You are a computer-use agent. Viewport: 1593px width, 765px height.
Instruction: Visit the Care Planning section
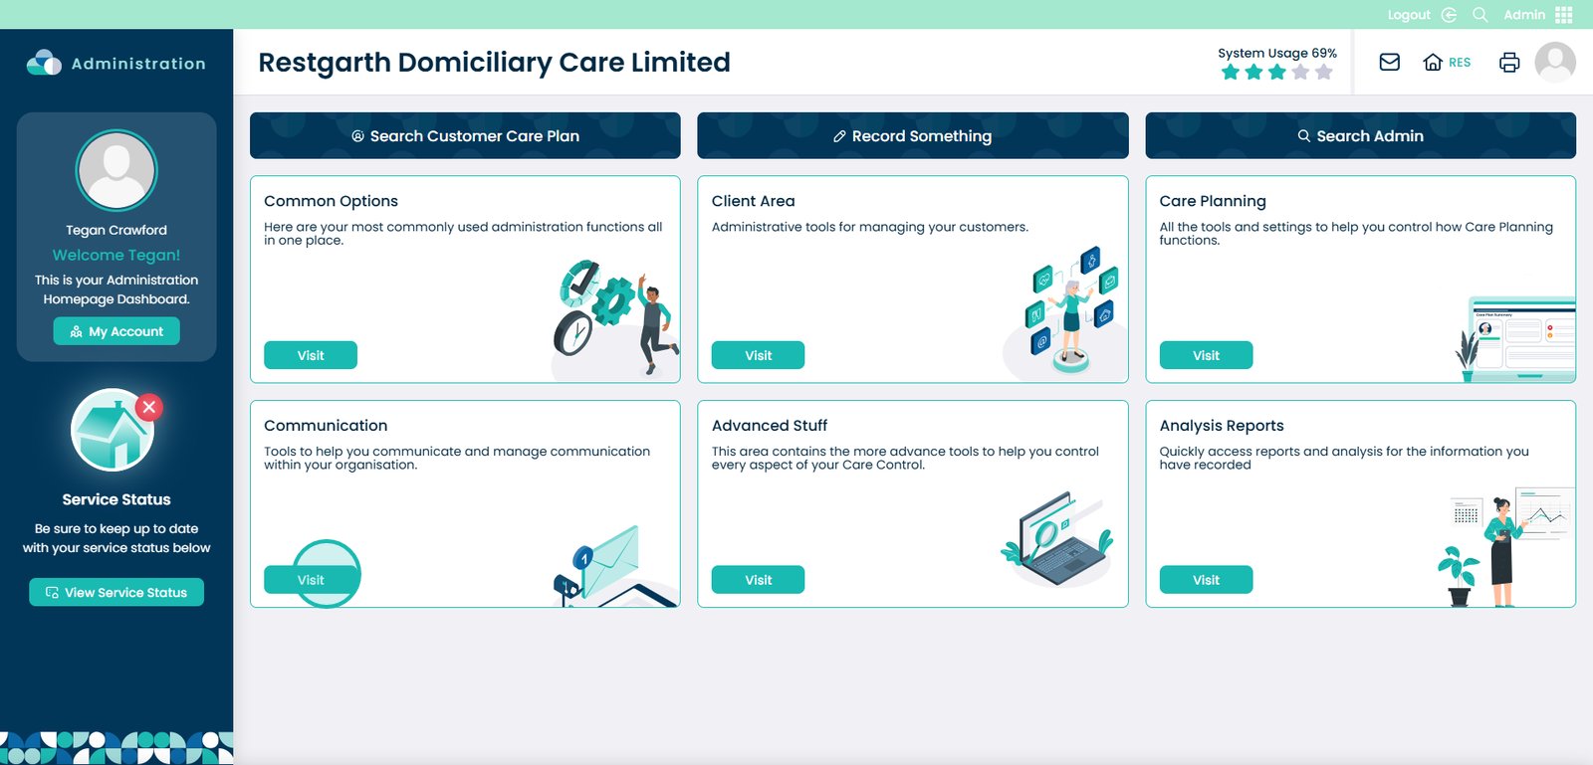click(x=1206, y=355)
